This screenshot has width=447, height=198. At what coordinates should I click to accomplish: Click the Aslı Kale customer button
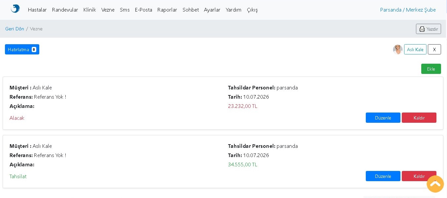coord(415,49)
